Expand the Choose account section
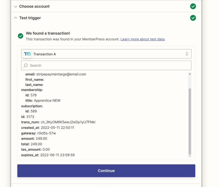 click(16, 6)
